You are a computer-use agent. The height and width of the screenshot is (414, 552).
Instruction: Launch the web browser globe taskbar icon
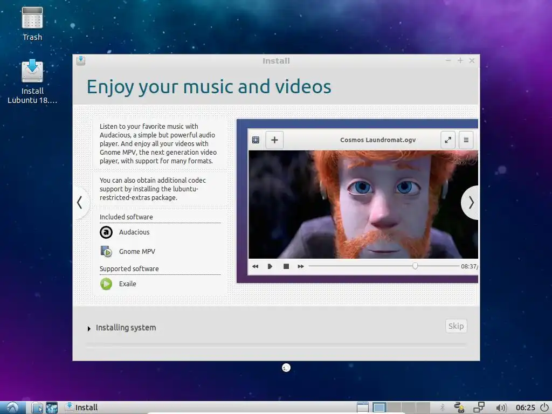52,408
